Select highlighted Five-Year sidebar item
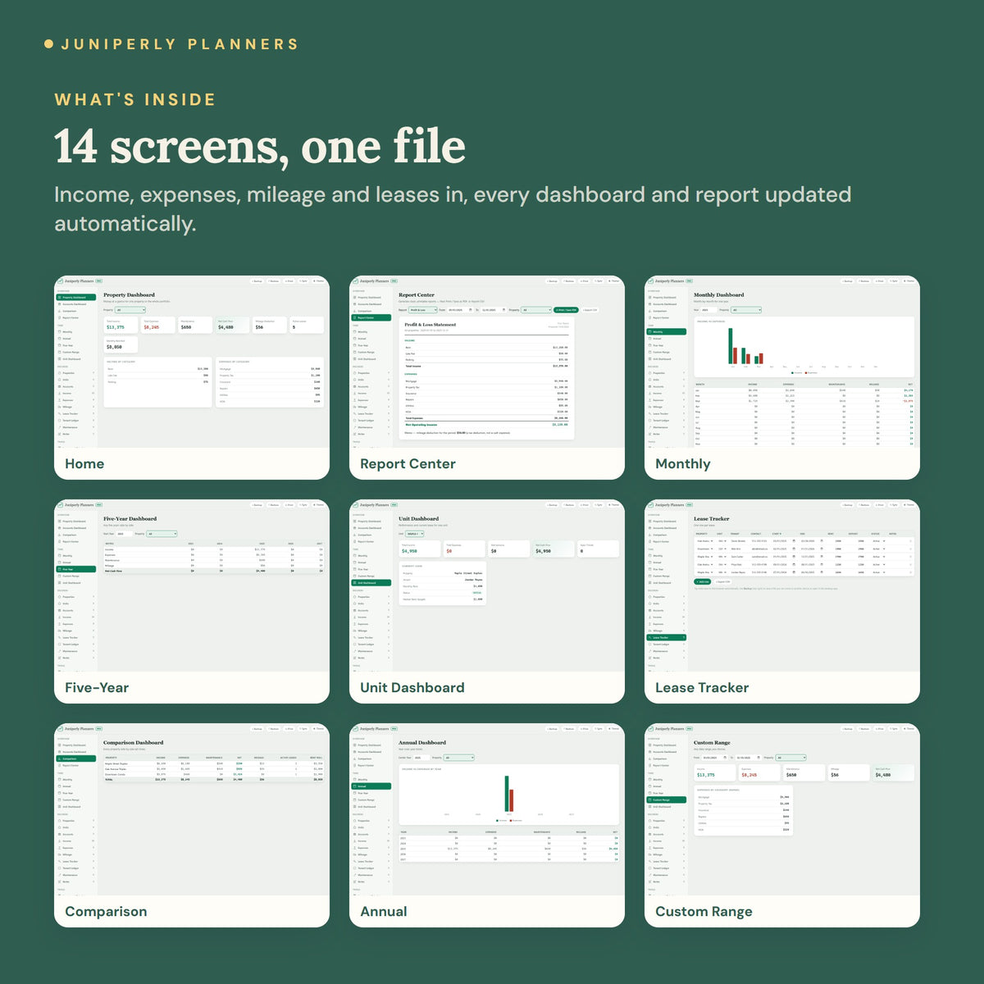This screenshot has height=984, width=984. click(76, 568)
